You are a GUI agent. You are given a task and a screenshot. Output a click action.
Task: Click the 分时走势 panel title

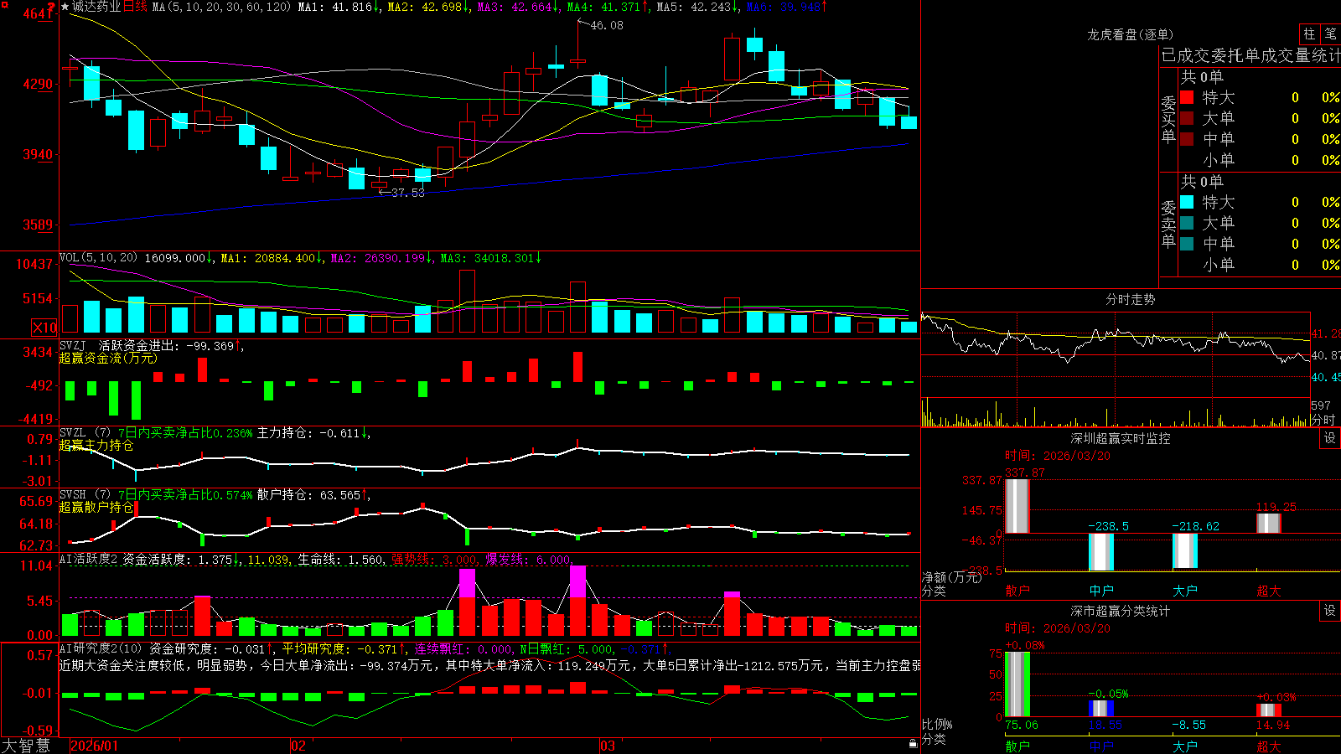coord(1130,299)
